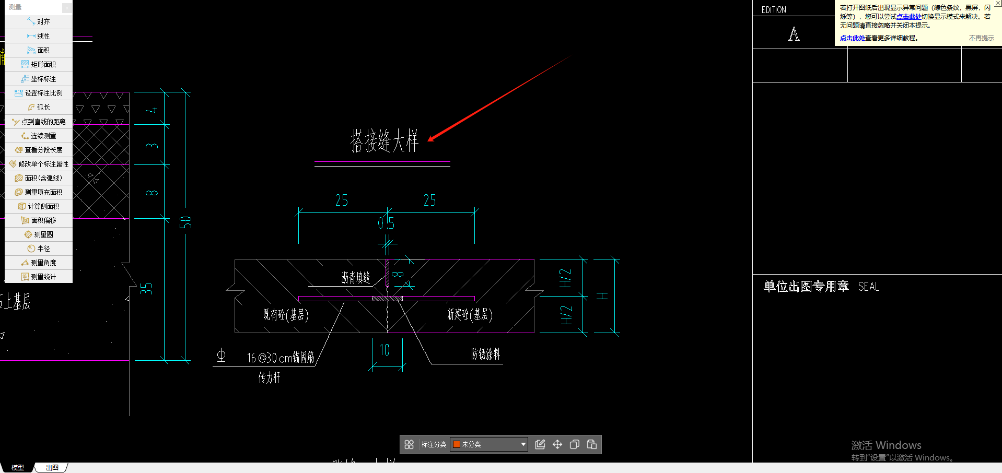Click the EDITION title block label
The image size is (1002, 473).
774,10
